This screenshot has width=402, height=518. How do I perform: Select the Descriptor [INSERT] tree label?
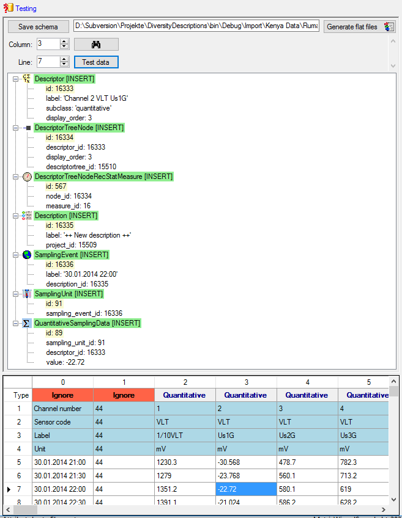point(64,79)
